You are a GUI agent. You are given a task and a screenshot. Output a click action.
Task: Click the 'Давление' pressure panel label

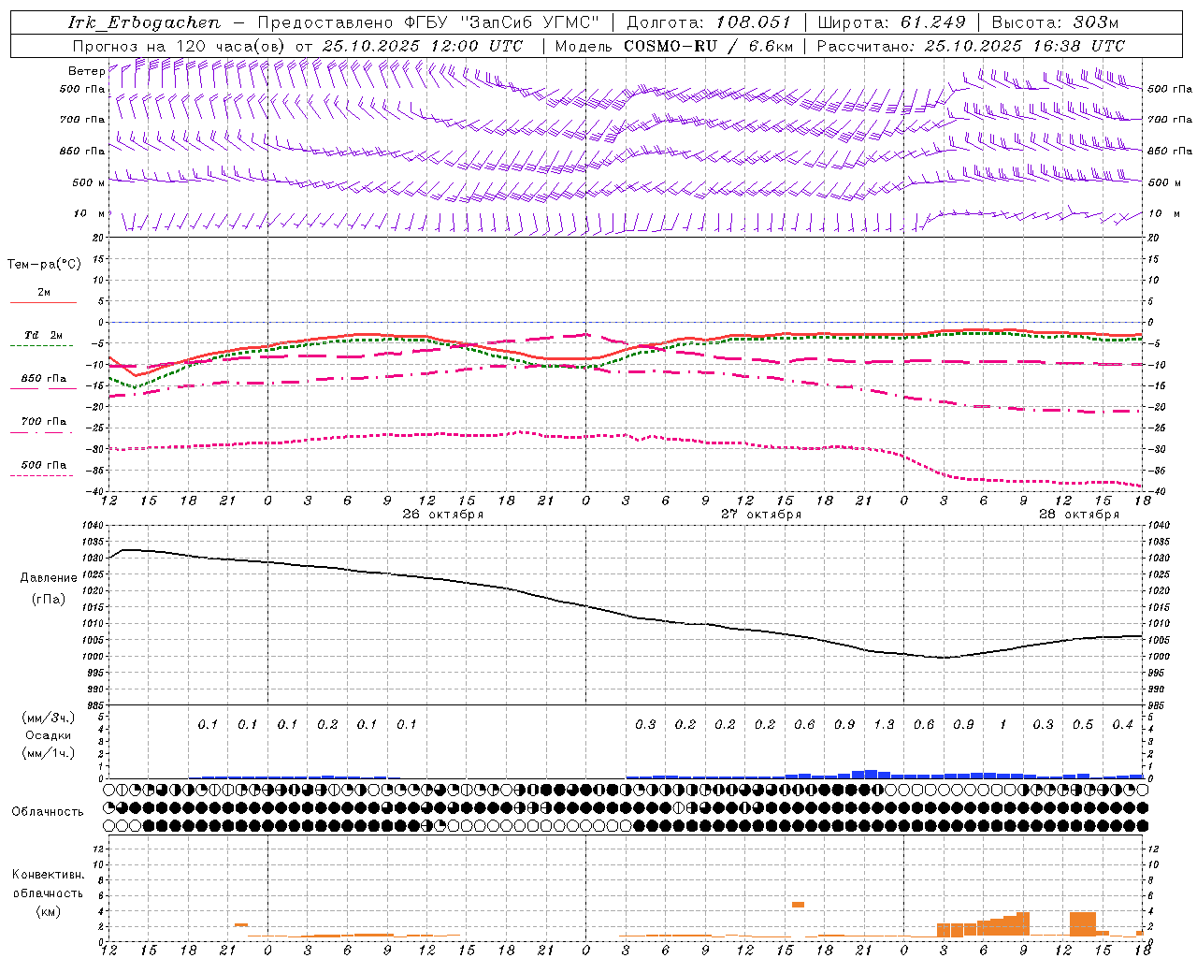[x=49, y=578]
